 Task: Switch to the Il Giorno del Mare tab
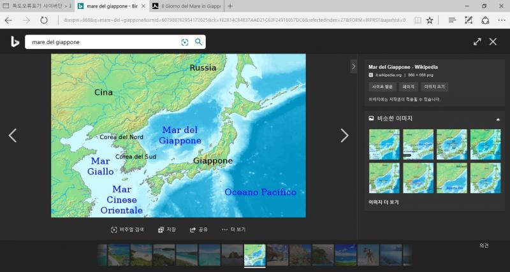tap(186, 6)
